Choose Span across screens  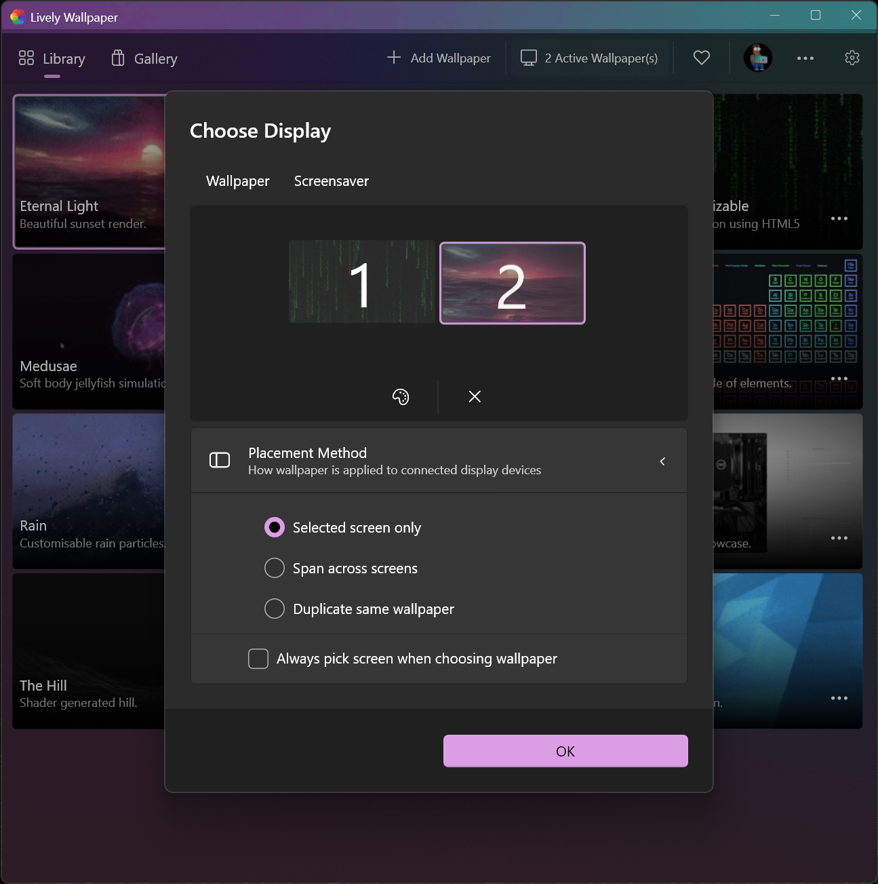[x=274, y=568]
